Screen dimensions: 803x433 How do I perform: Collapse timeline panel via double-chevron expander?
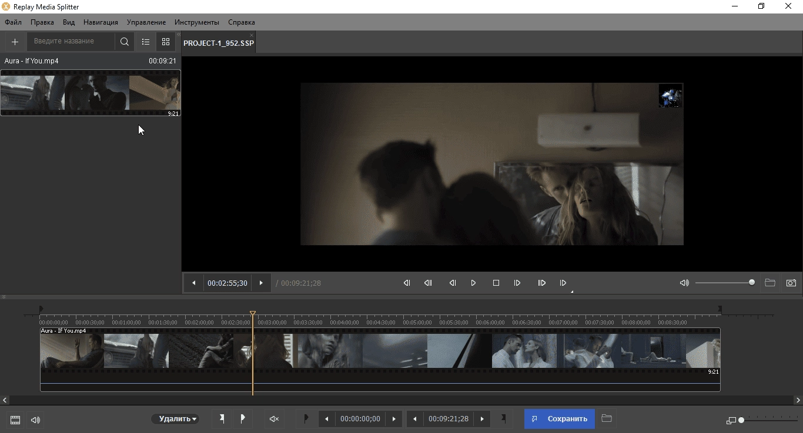click(x=4, y=297)
